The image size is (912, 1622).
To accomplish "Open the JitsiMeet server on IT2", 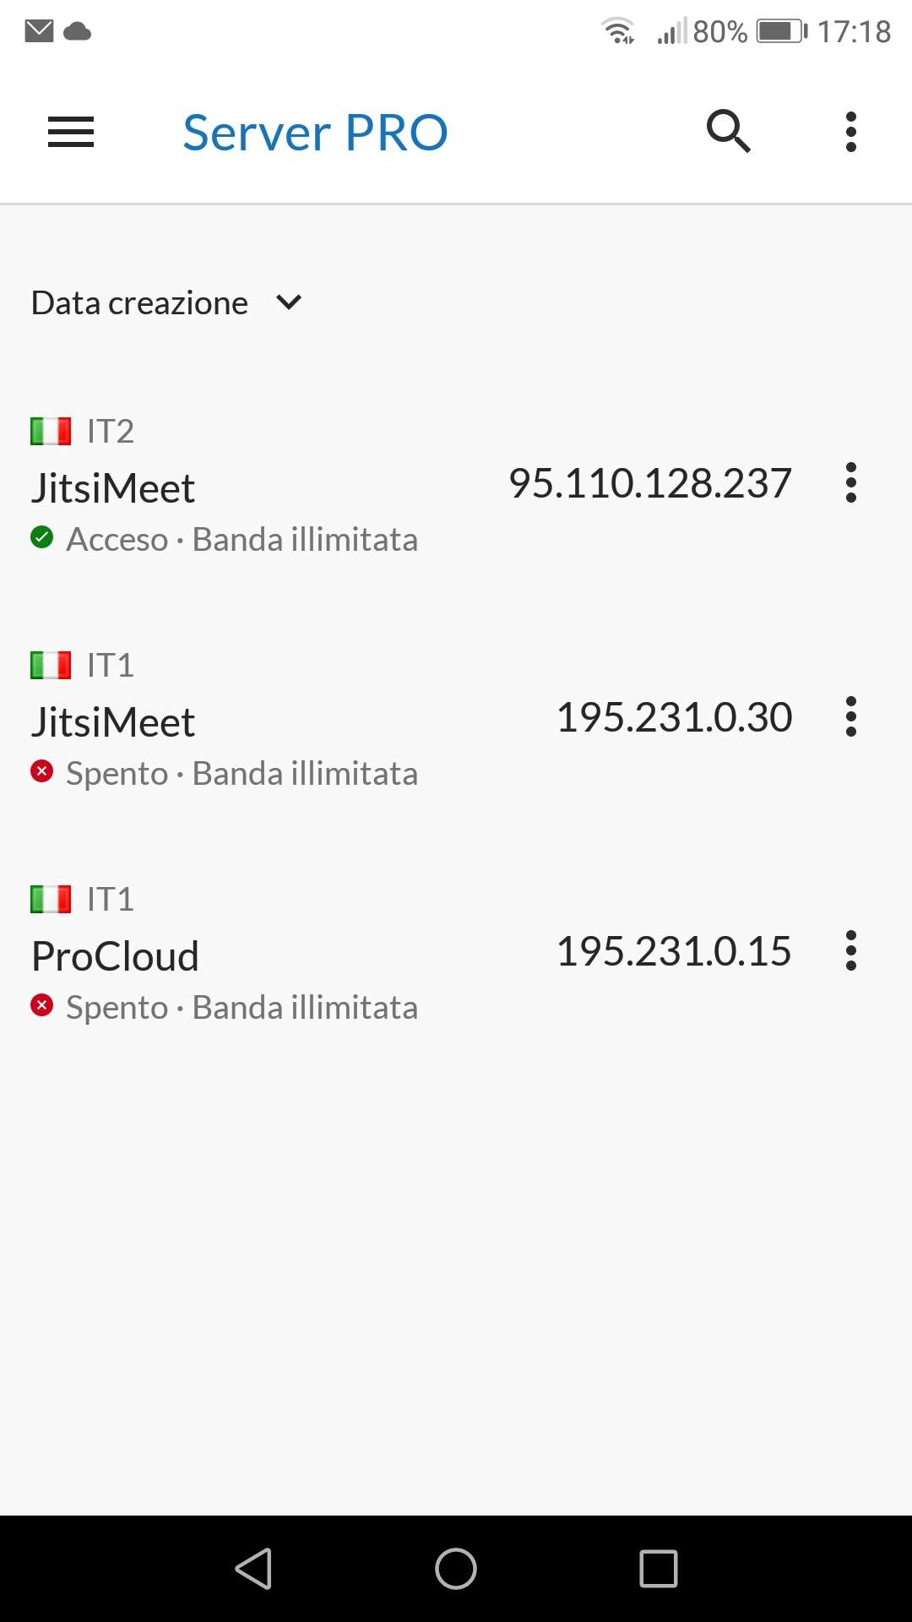I will 113,488.
